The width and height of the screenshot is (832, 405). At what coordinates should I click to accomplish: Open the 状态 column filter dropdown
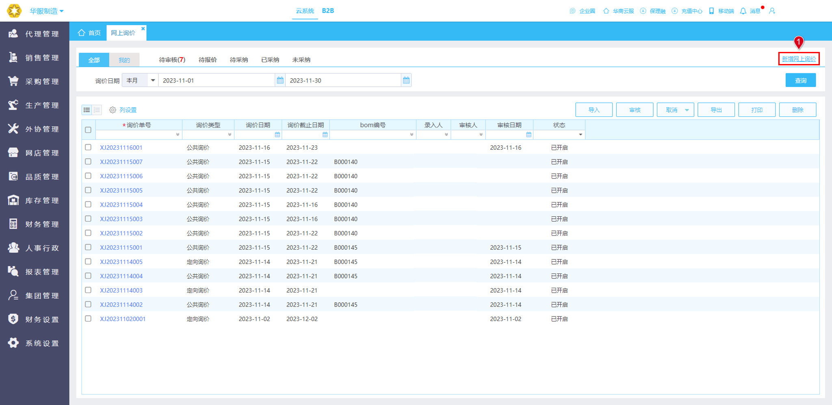tap(581, 134)
